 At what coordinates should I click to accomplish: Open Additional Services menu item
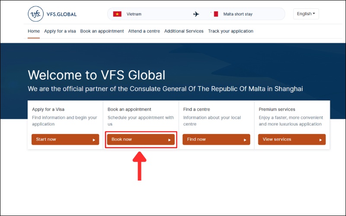point(184,31)
